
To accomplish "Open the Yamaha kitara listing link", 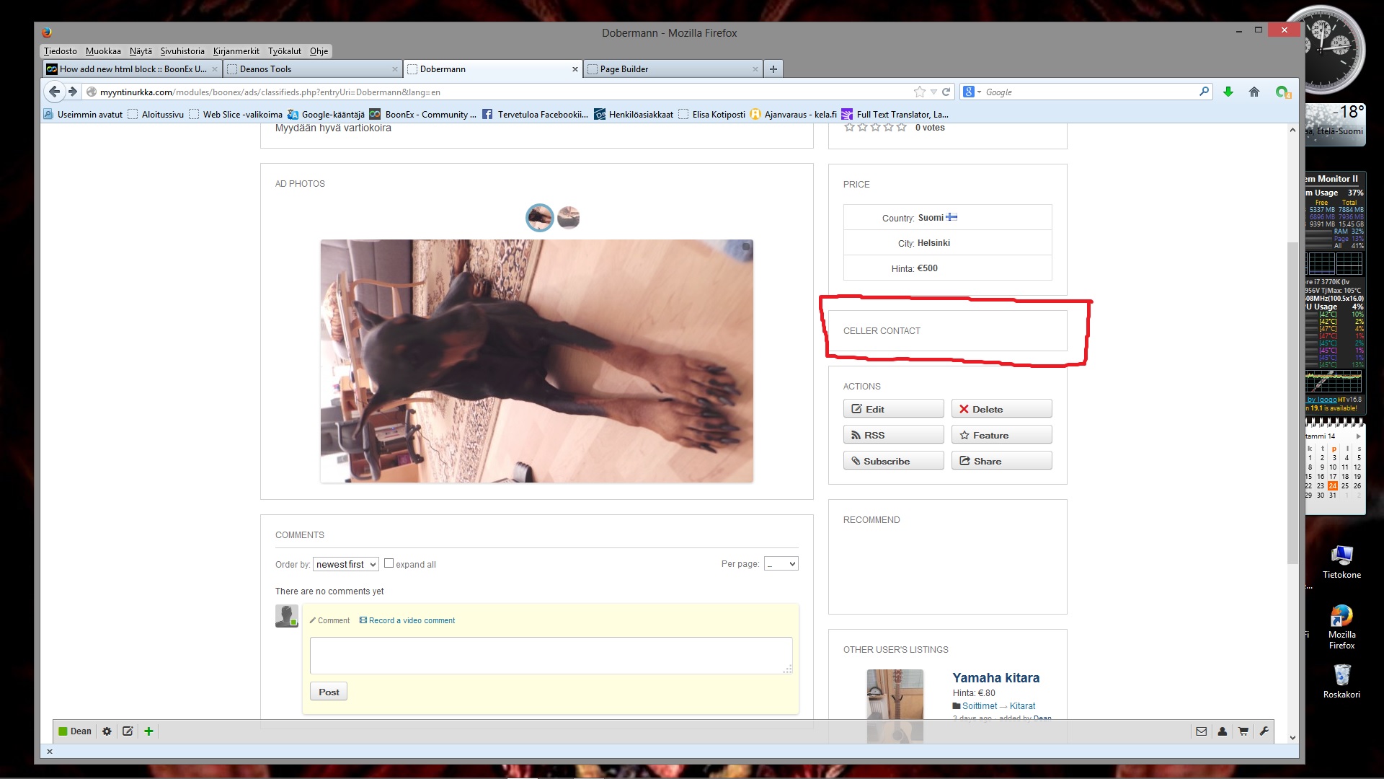I will click(995, 678).
